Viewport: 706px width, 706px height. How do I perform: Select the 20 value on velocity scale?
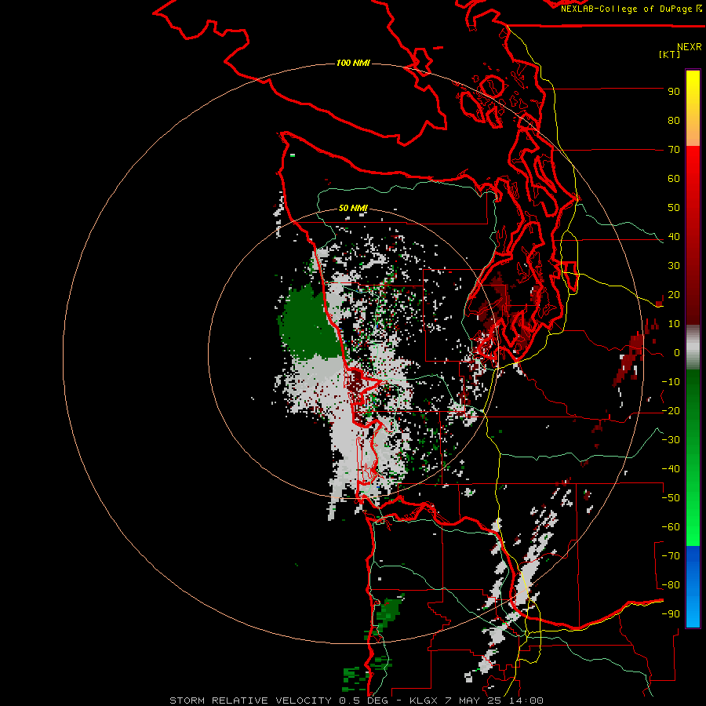pos(674,295)
